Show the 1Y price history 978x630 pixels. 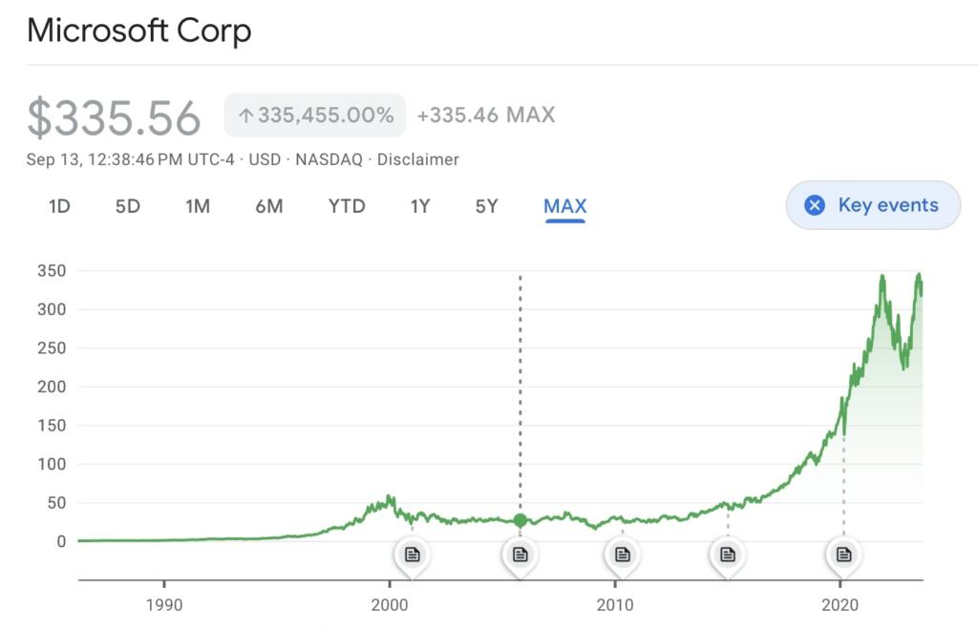click(420, 206)
